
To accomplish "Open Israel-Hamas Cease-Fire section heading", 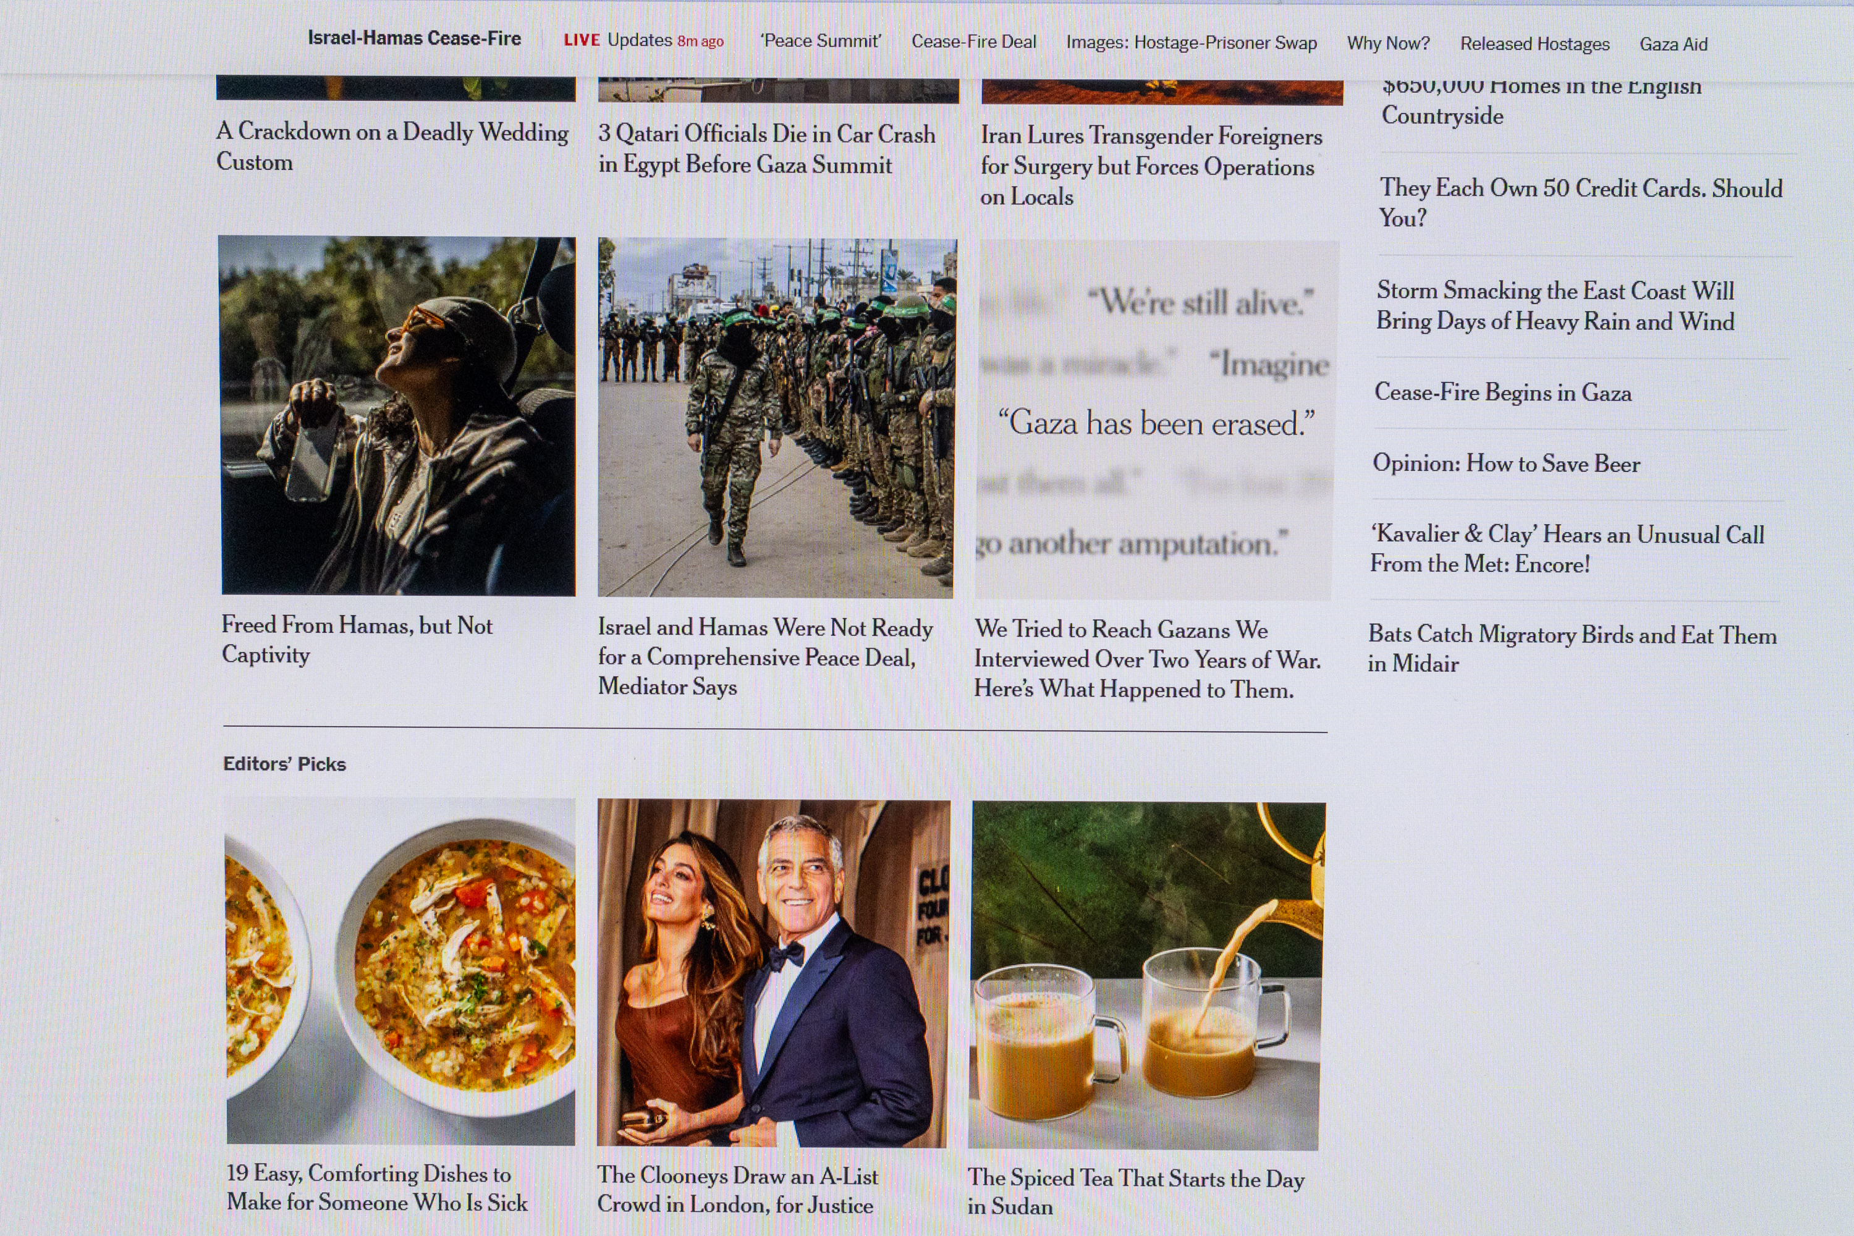I will [414, 38].
